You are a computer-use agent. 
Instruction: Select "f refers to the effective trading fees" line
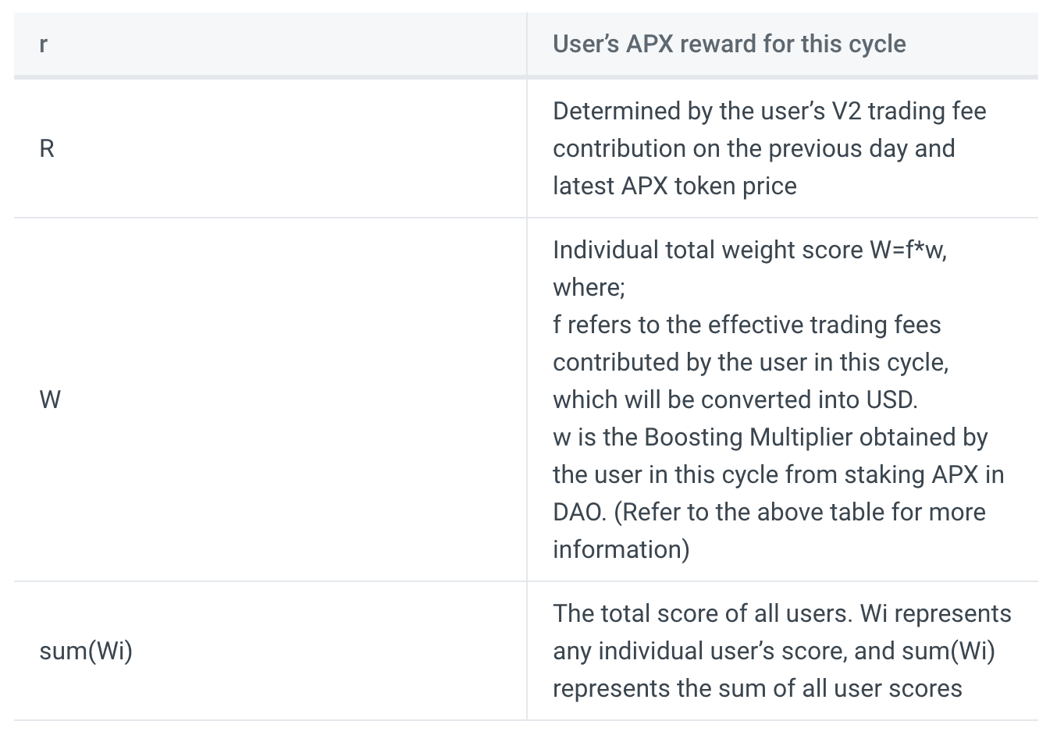tap(746, 325)
